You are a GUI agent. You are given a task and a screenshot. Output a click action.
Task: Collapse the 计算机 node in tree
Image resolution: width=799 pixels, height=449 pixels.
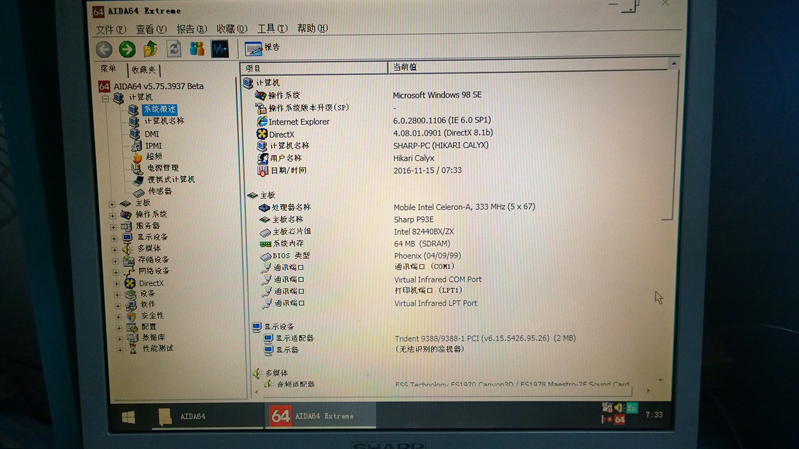(106, 99)
